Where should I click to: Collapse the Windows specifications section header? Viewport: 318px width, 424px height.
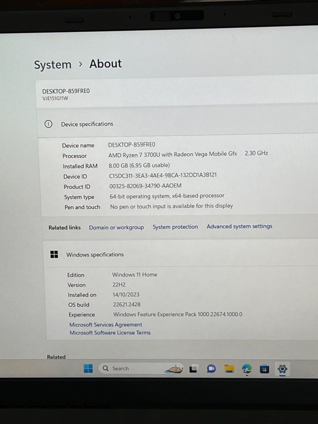click(x=181, y=254)
